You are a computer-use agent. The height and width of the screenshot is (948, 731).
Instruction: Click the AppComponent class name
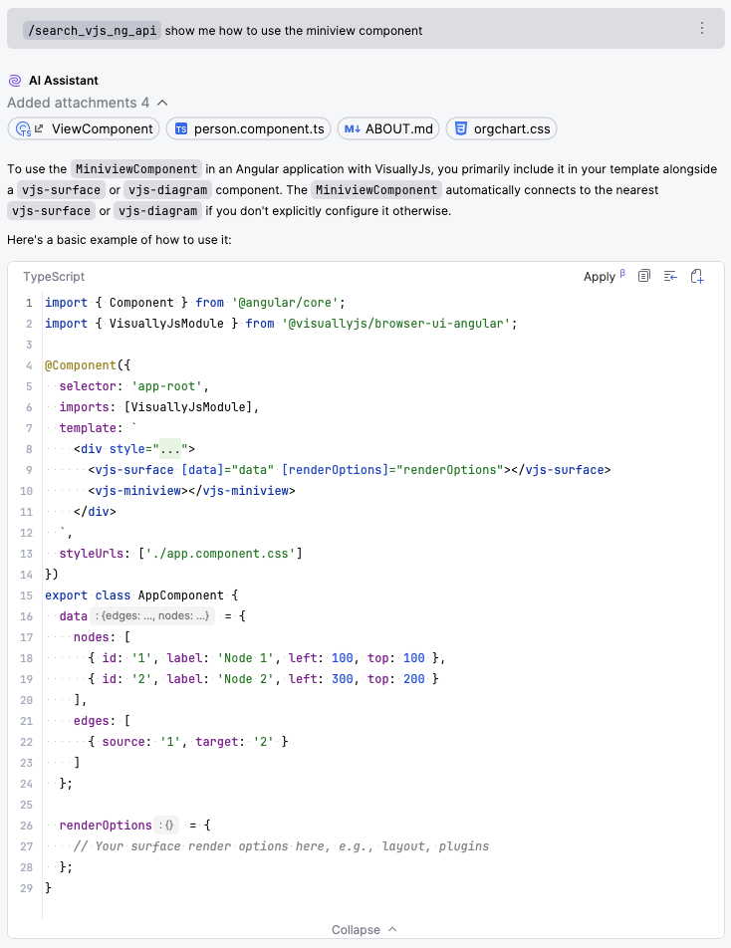click(x=180, y=595)
